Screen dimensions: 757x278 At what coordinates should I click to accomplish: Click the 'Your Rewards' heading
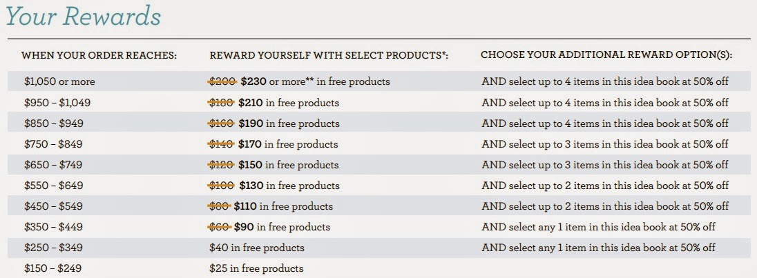[x=83, y=15]
